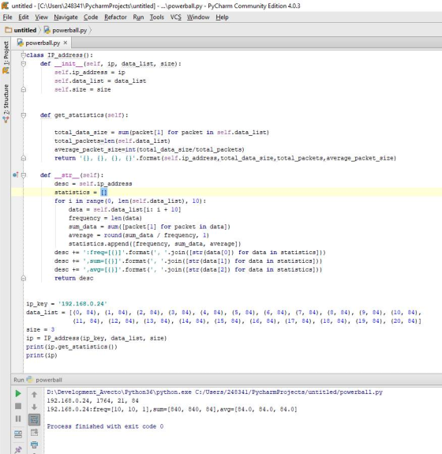The image size is (442, 454).
Task: Rerun powerball with the green play icon
Action: [18, 393]
